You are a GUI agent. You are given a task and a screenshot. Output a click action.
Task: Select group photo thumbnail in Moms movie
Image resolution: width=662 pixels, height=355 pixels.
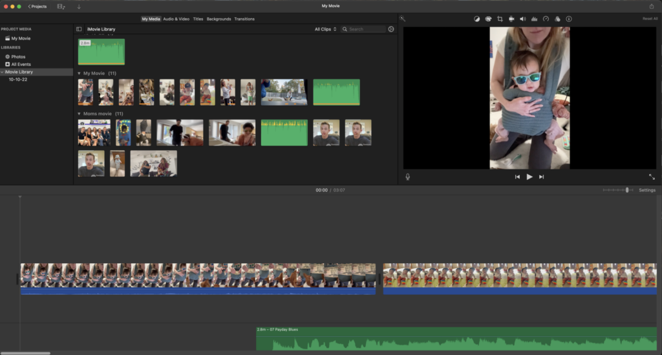click(94, 133)
